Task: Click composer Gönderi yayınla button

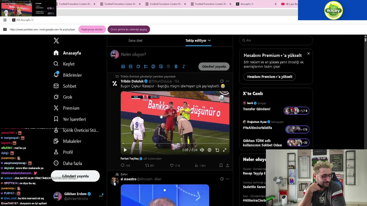Action: pyautogui.click(x=214, y=66)
